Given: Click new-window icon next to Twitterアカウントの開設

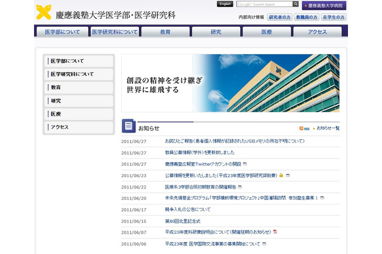Looking at the screenshot, I should [245, 164].
